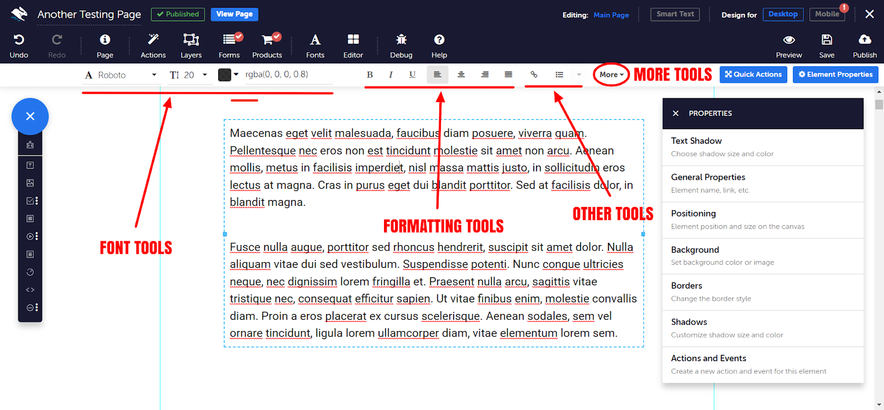Image resolution: width=884 pixels, height=410 pixels.
Task: Open the Products cart tool
Action: pyautogui.click(x=267, y=39)
